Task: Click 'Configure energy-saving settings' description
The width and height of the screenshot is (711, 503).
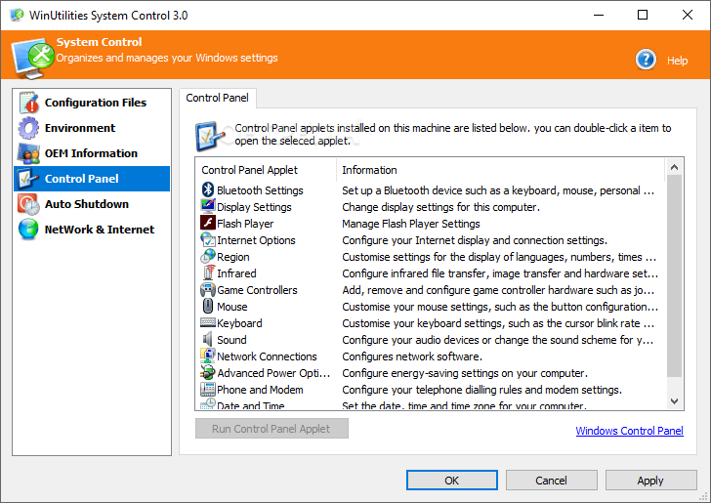Action: click(x=465, y=373)
